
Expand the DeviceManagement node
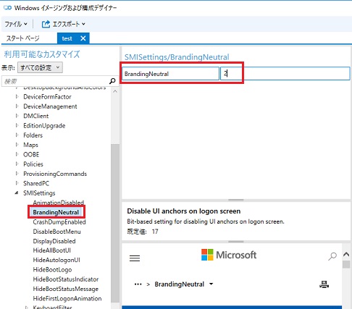tap(17, 106)
